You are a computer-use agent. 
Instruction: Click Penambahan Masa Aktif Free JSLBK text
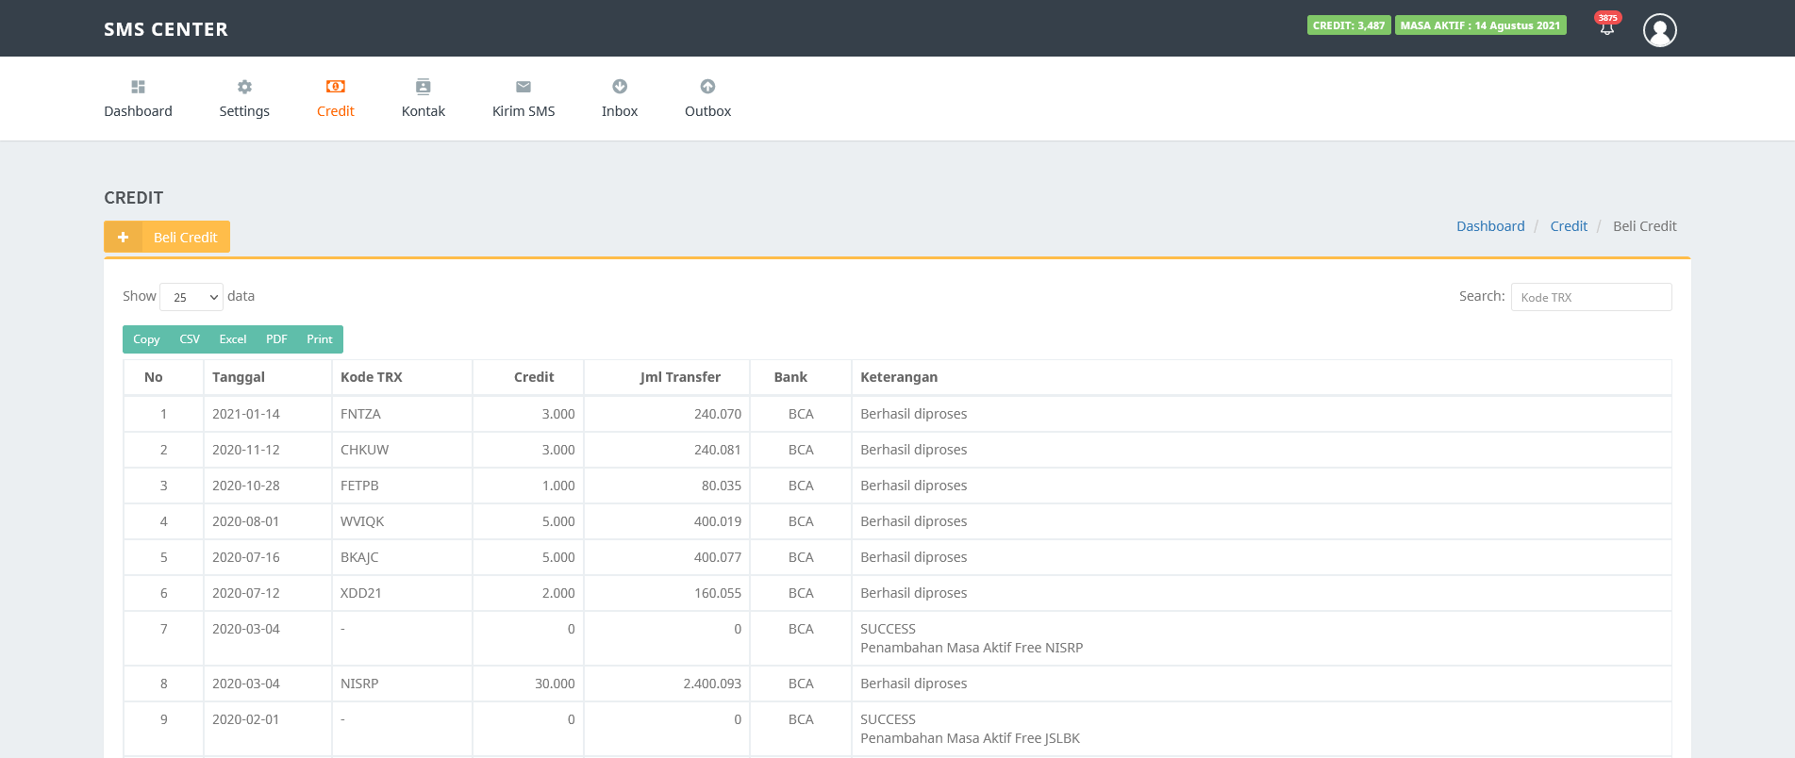[x=970, y=738]
